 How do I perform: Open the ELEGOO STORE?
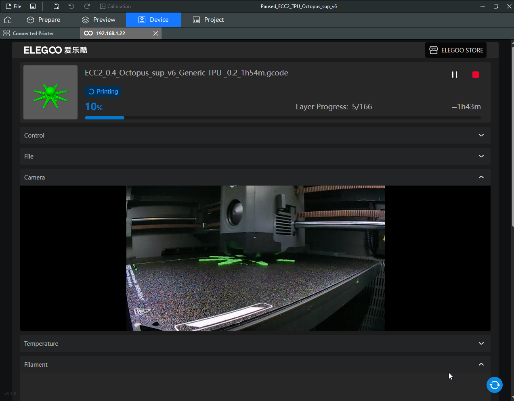click(455, 50)
